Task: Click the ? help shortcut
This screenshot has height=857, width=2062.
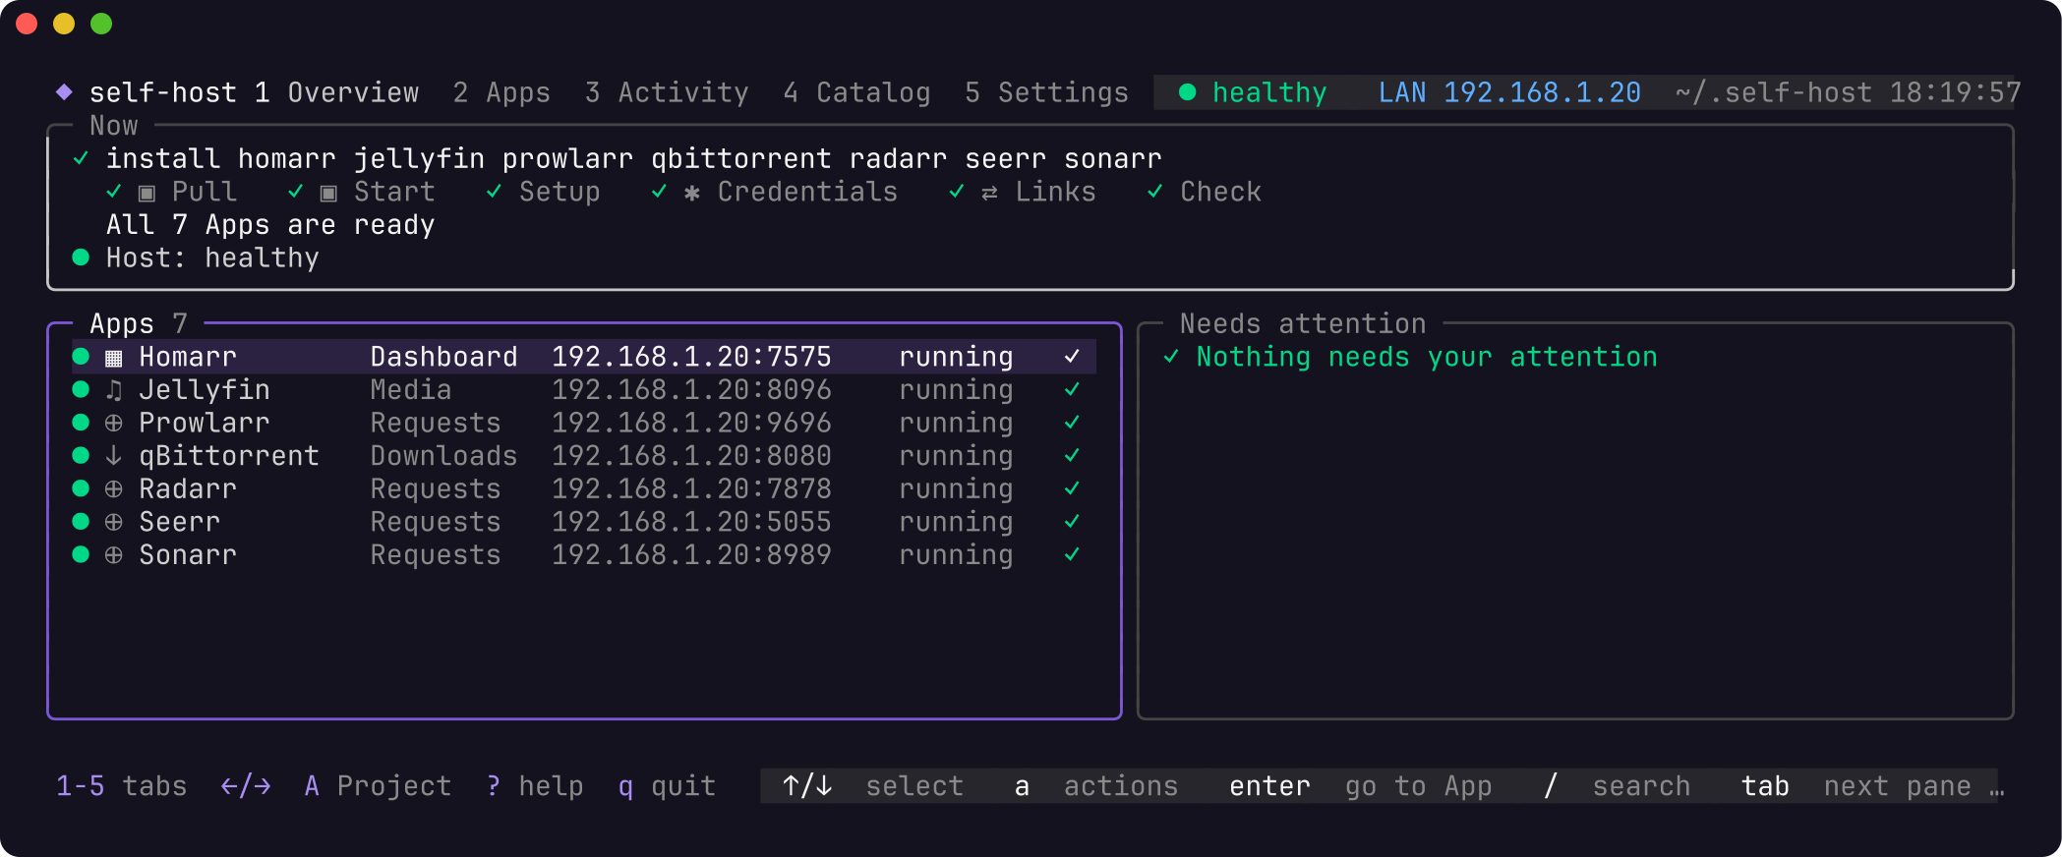Action: point(535,786)
